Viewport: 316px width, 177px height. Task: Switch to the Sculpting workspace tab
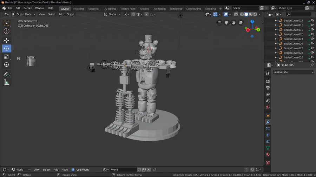click(x=94, y=9)
